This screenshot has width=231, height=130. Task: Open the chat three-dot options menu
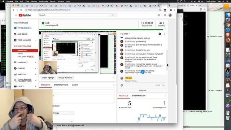pyautogui.click(x=165, y=34)
